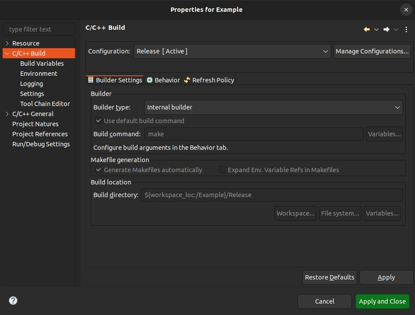The height and width of the screenshot is (315, 415).
Task: Open the Builder type dropdown
Action: pyautogui.click(x=273, y=107)
